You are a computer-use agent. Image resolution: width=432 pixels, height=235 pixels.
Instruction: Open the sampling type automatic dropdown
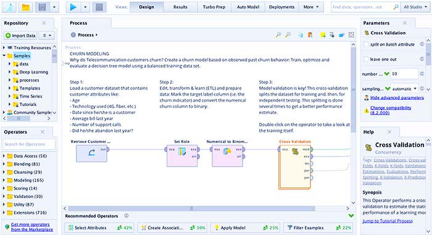tap(404, 89)
